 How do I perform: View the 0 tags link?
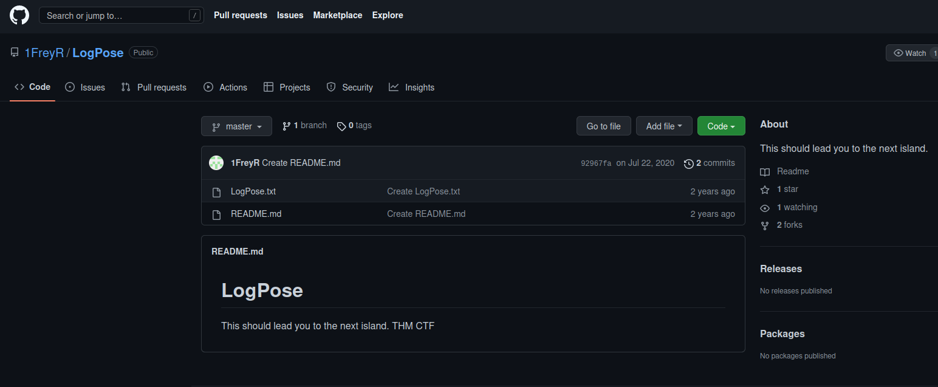point(354,126)
